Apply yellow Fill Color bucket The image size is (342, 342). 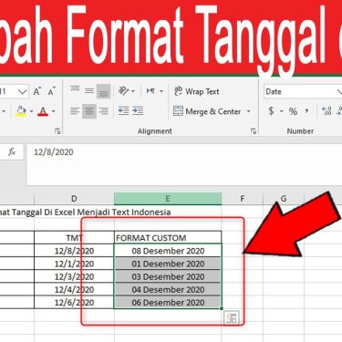(21, 111)
